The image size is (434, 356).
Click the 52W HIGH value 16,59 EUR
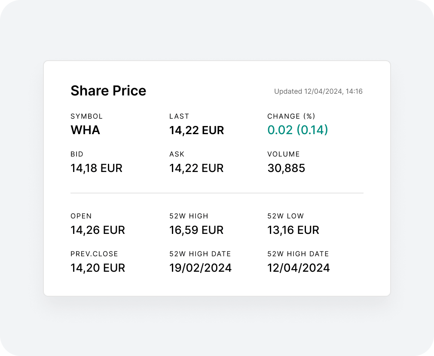click(x=196, y=230)
